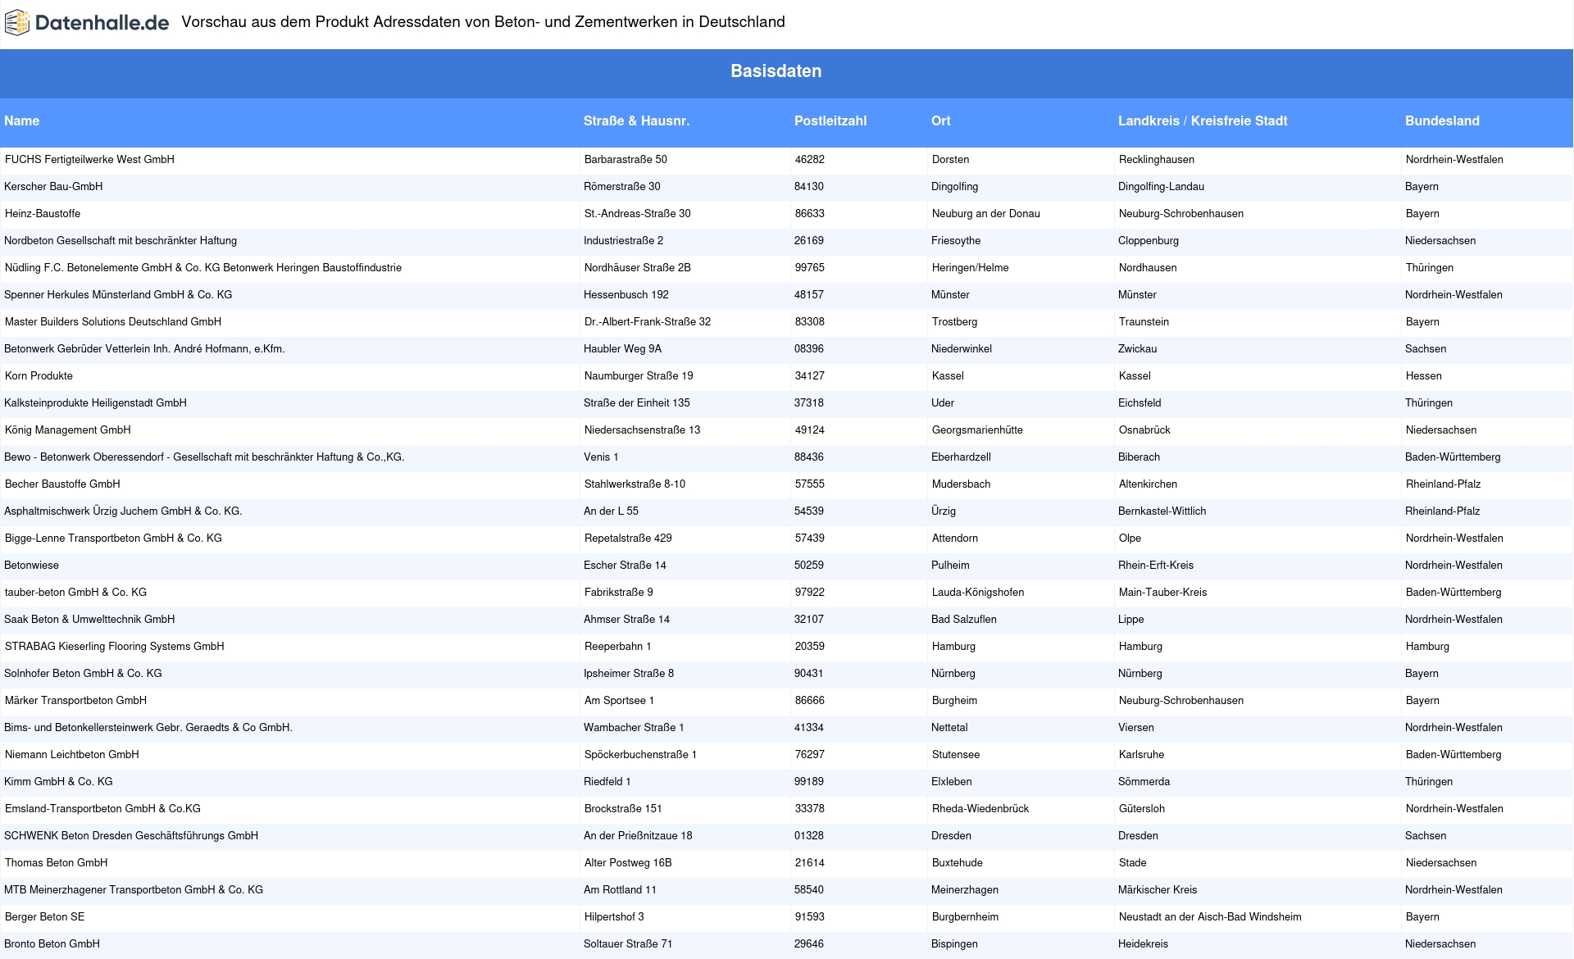
Task: Click Master Builders Solutions Deutschland GmbH
Action: point(113,322)
